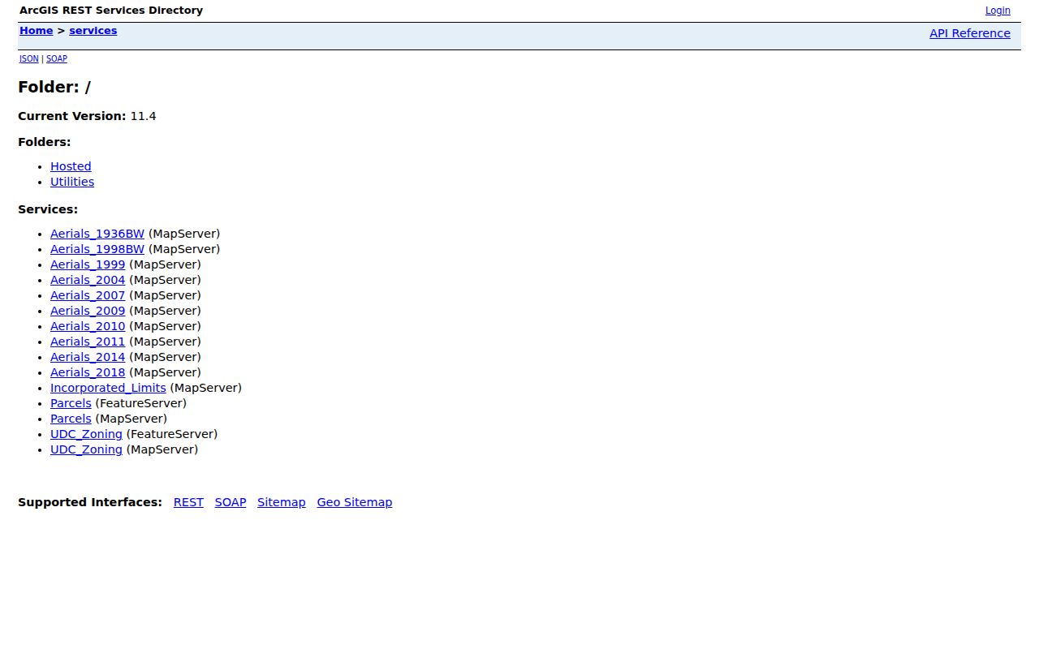The image size is (1039, 649).
Task: Open the Aerials_2010 service link
Action: tap(88, 326)
